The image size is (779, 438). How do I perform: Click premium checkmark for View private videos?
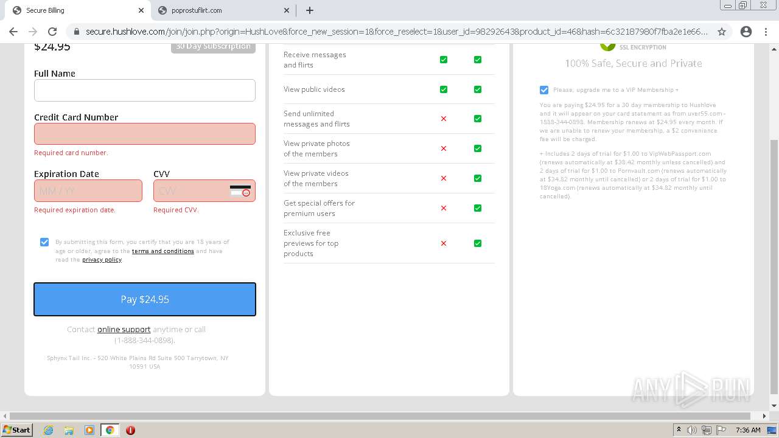[478, 178]
